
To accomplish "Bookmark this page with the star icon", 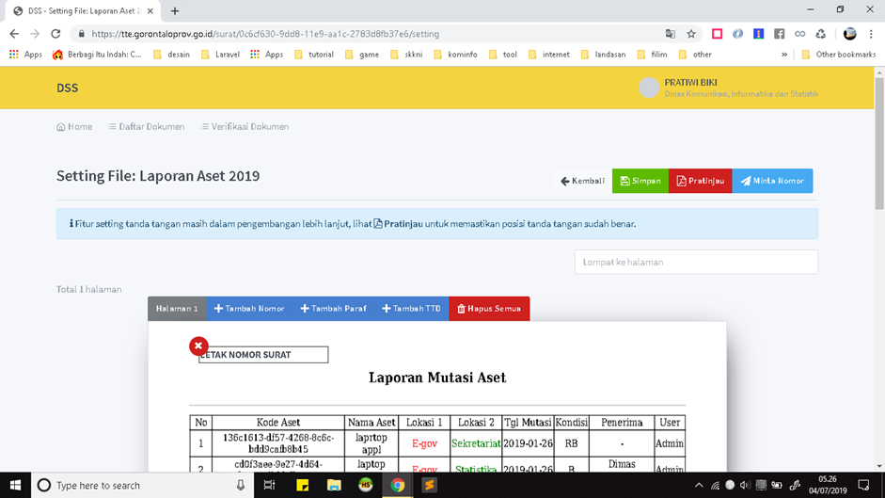I will (691, 34).
